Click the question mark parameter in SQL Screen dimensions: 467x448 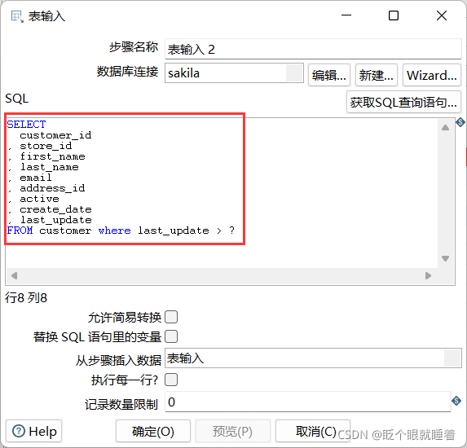(232, 230)
